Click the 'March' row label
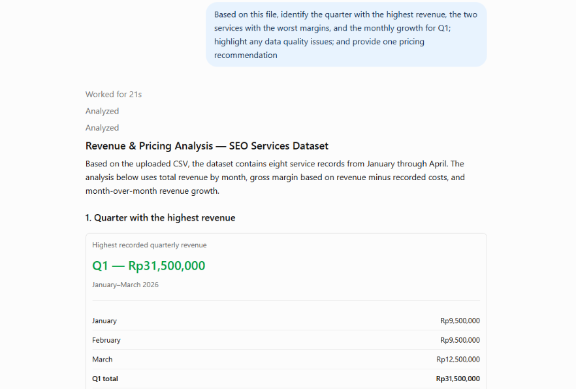 tap(102, 360)
